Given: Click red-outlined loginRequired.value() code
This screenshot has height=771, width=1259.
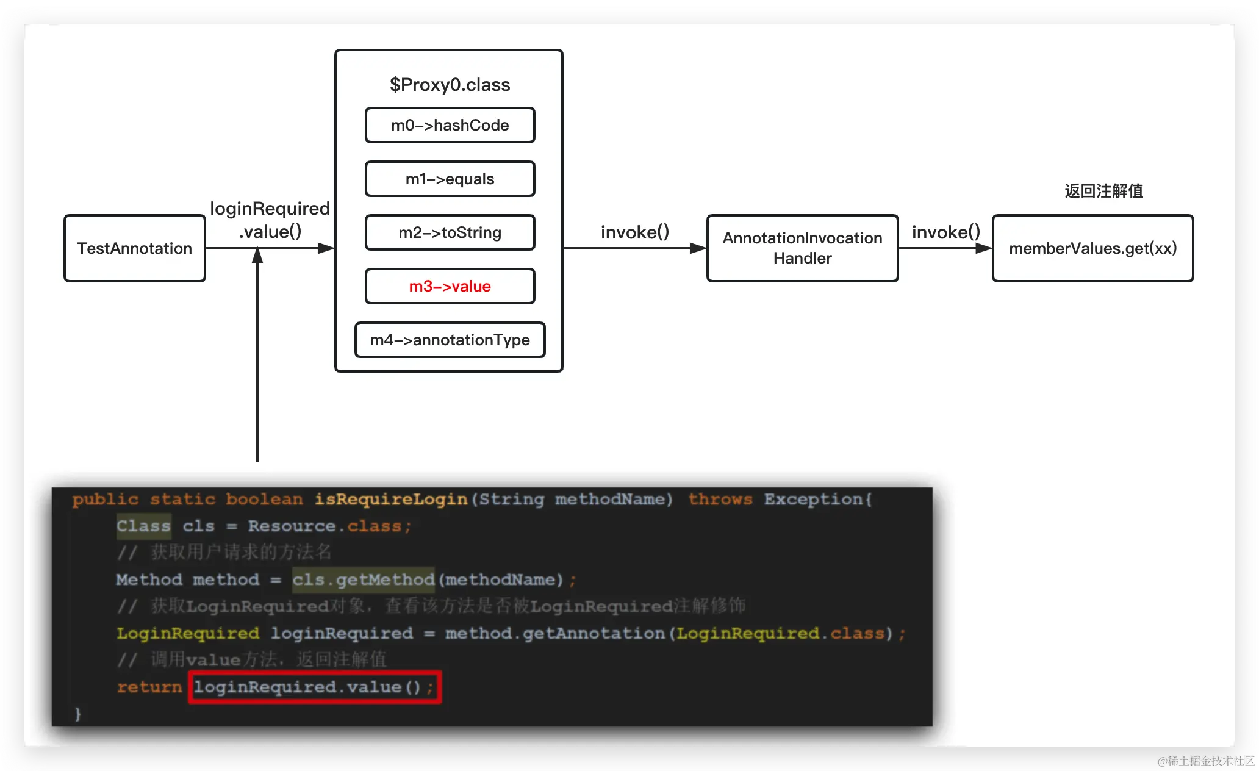Looking at the screenshot, I should [314, 687].
